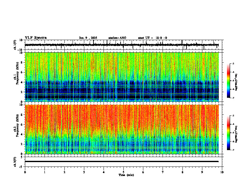250x193 pixels.
Task: Click the "VLF Spectra" title text
Action: 36,38
